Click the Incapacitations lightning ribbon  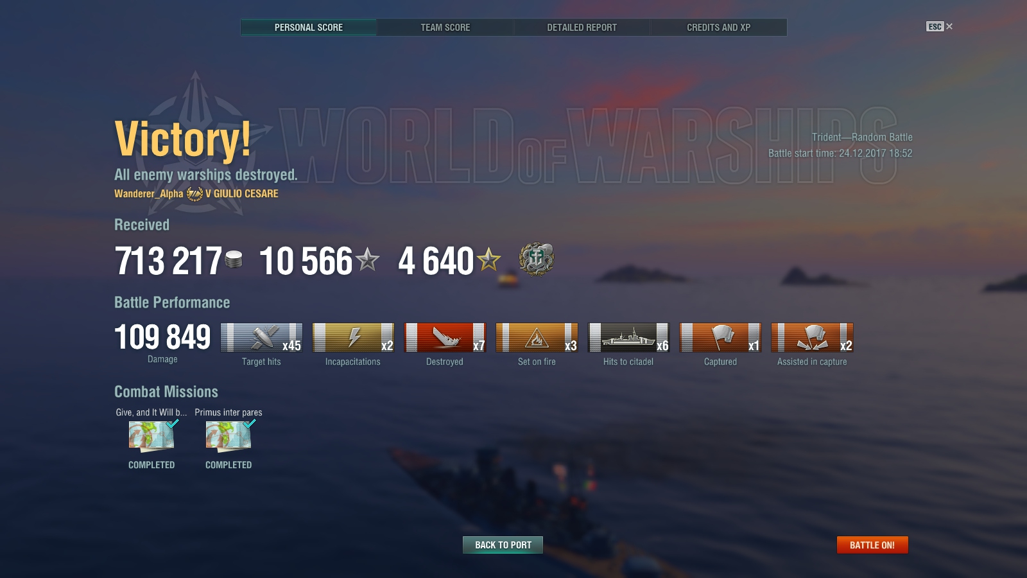(x=353, y=338)
